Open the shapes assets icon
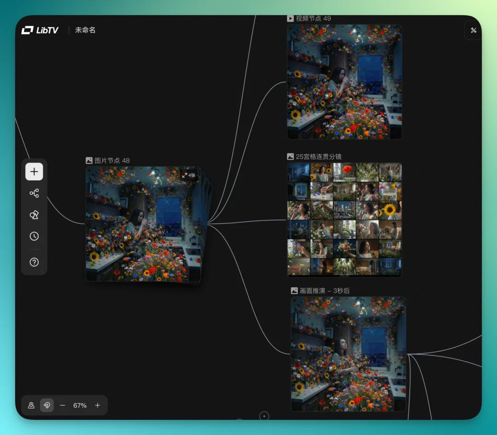 tap(34, 215)
